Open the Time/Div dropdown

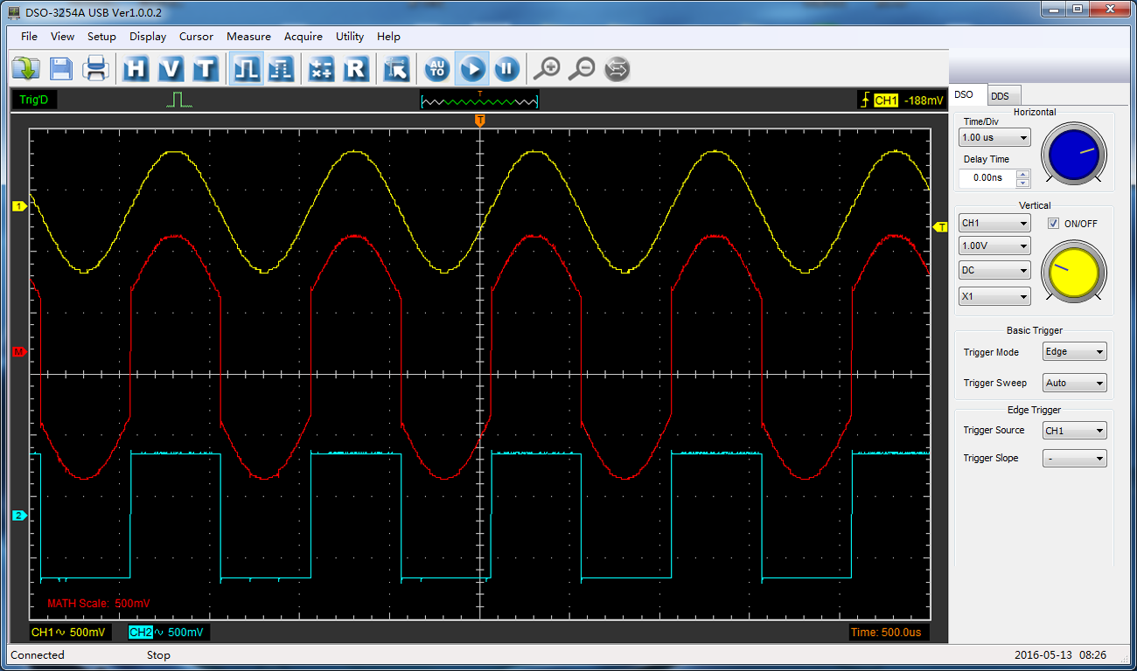tap(994, 138)
